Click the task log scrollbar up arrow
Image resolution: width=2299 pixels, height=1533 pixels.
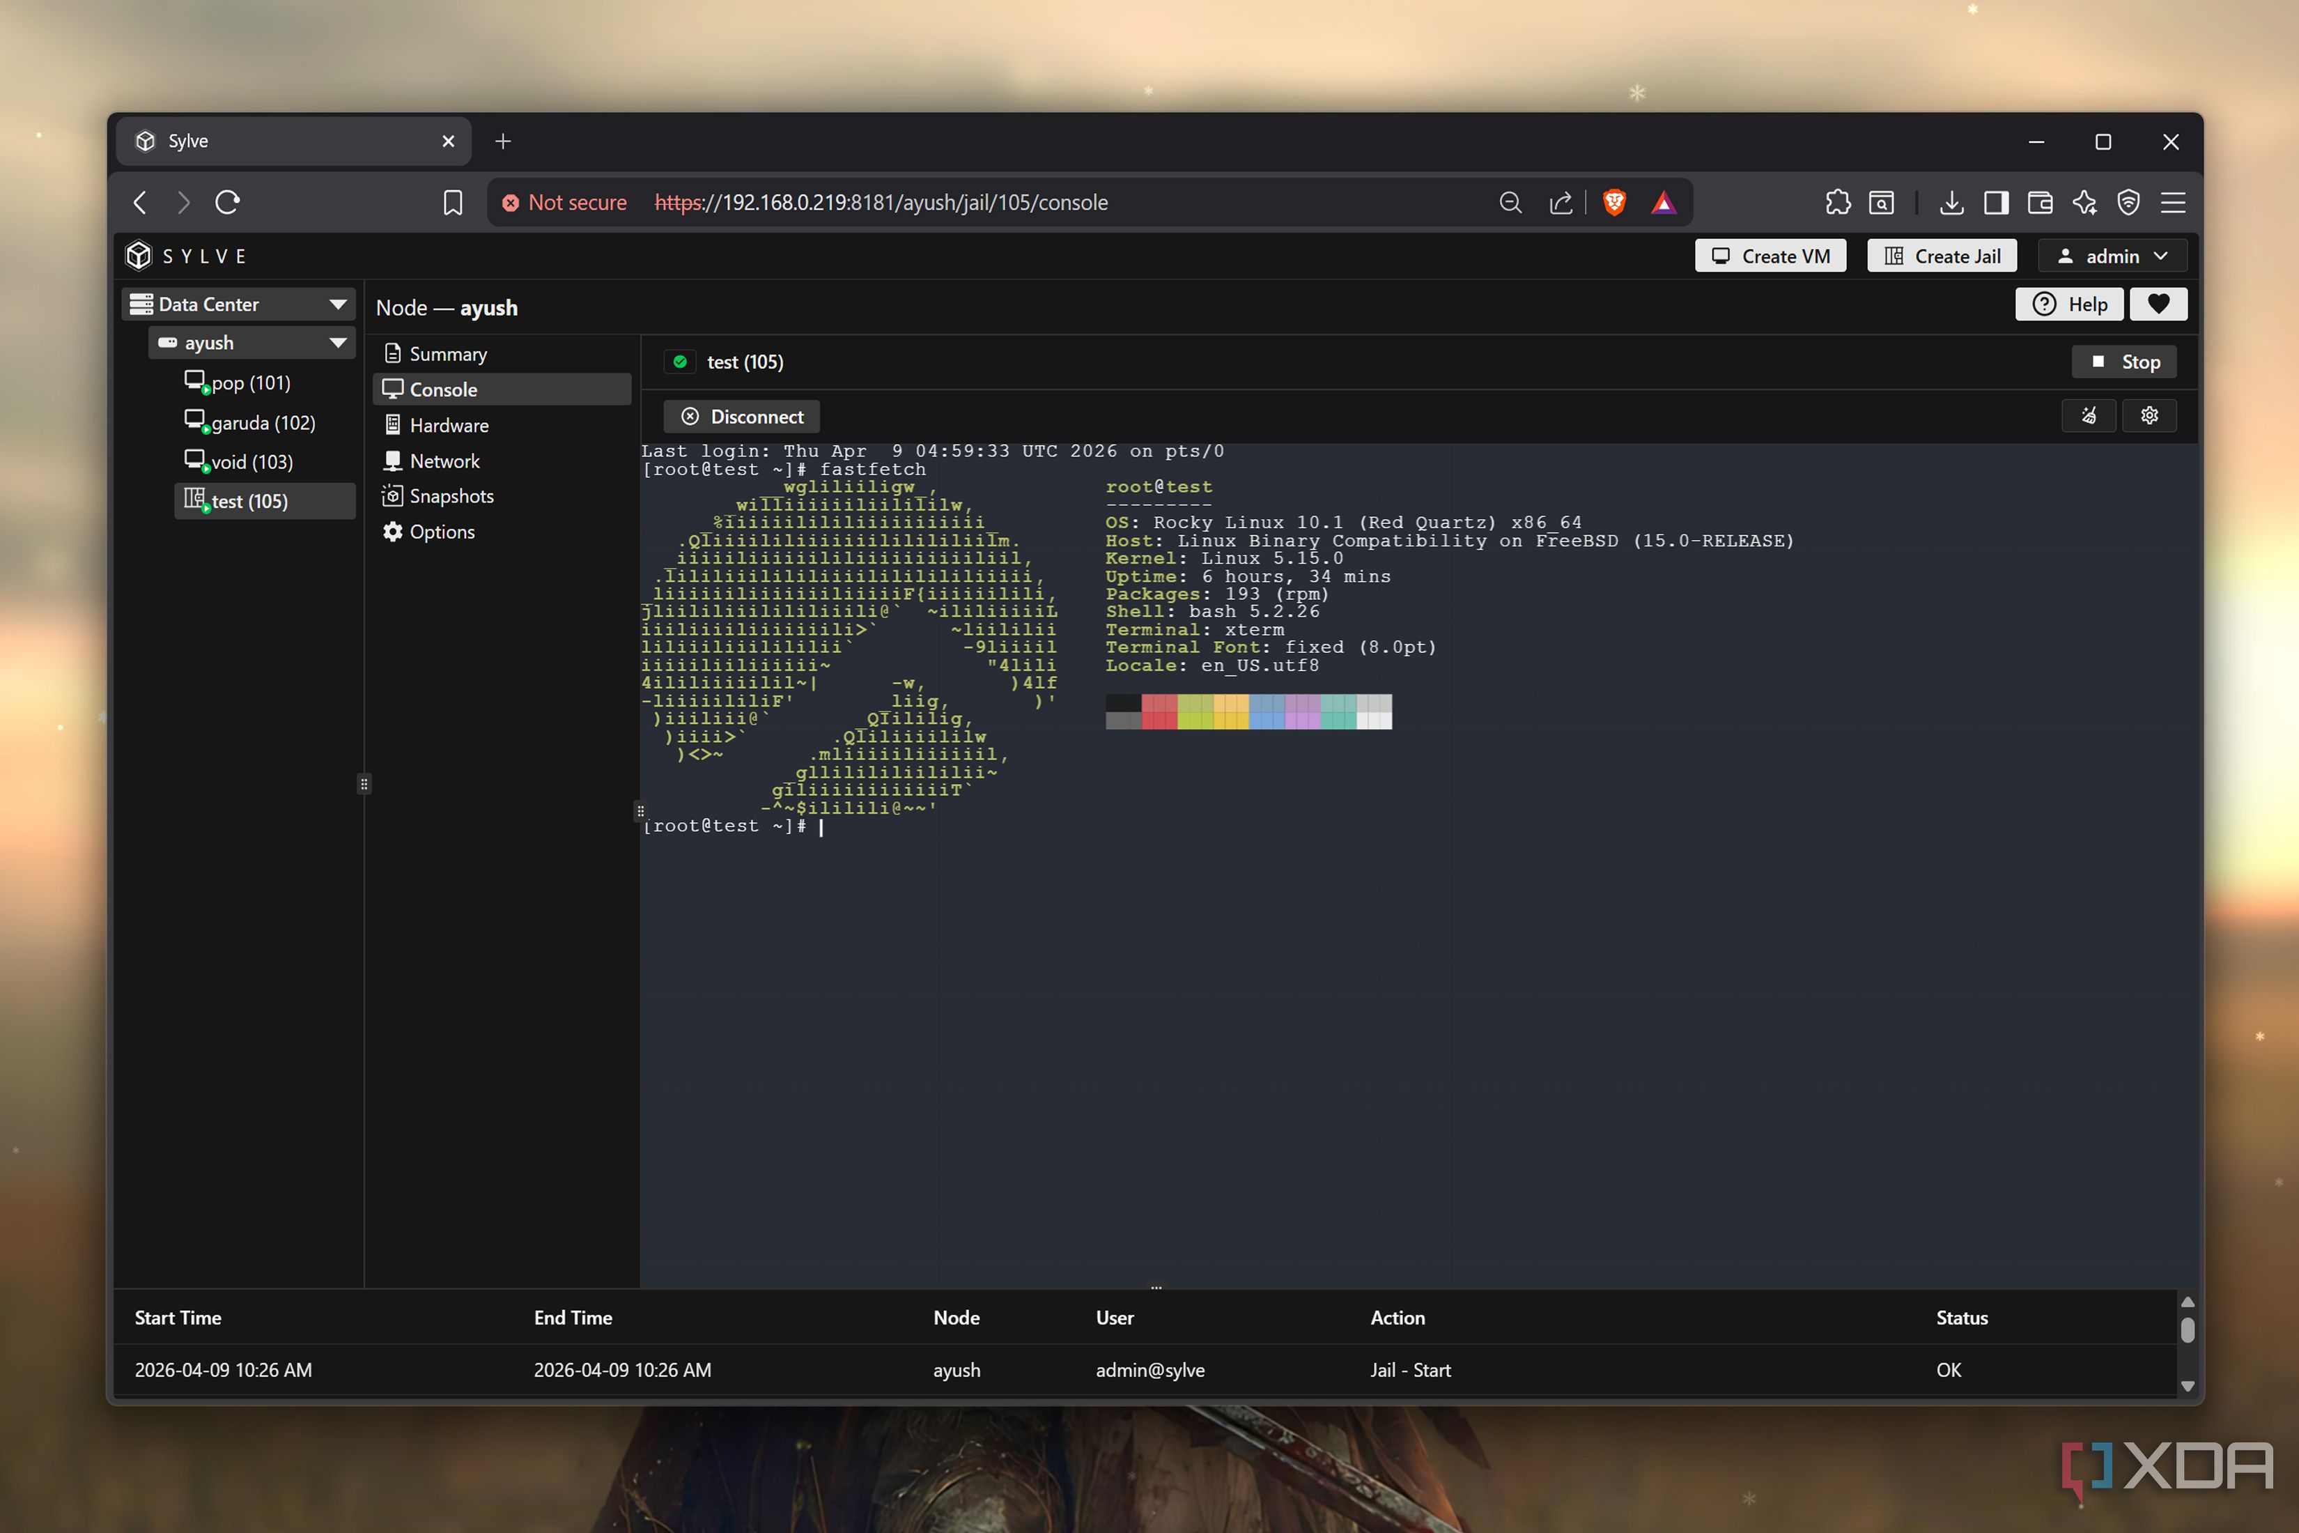tap(2188, 1302)
